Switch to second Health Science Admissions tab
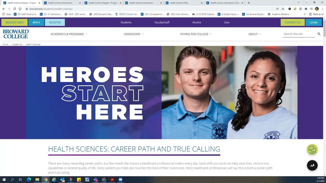The height and width of the screenshot is (183, 326). (x=144, y=3)
